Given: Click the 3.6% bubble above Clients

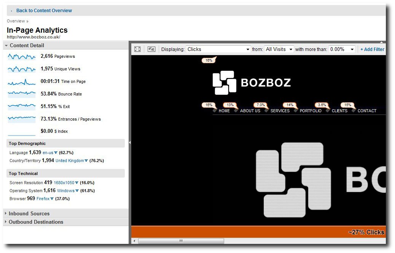Looking at the screenshot, I should 322,105.
